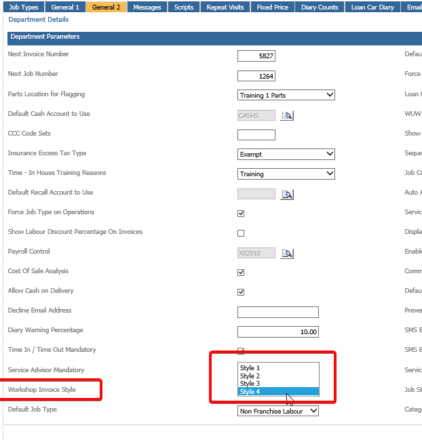Click the Diary Warning Percentage field
The image size is (422, 440).
pos(278,332)
